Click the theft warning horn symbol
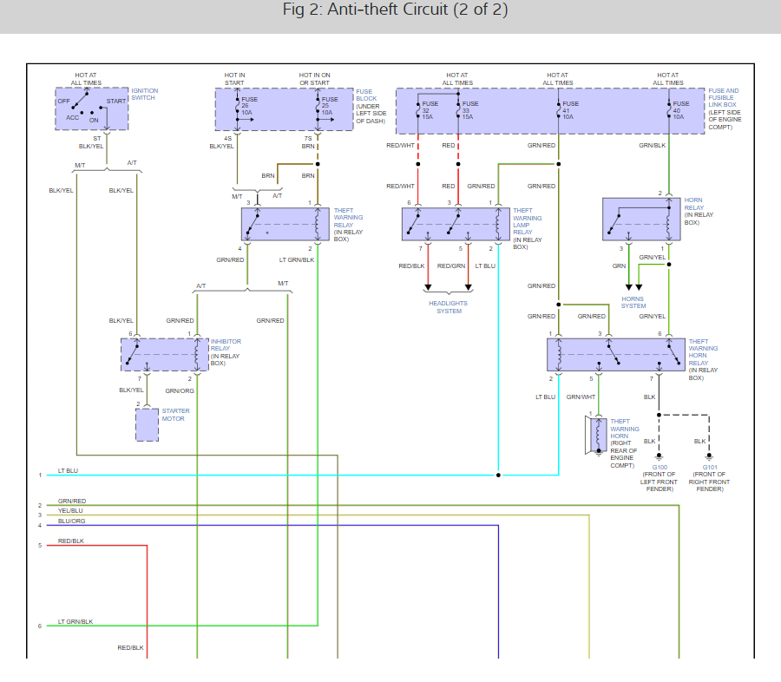 click(595, 436)
